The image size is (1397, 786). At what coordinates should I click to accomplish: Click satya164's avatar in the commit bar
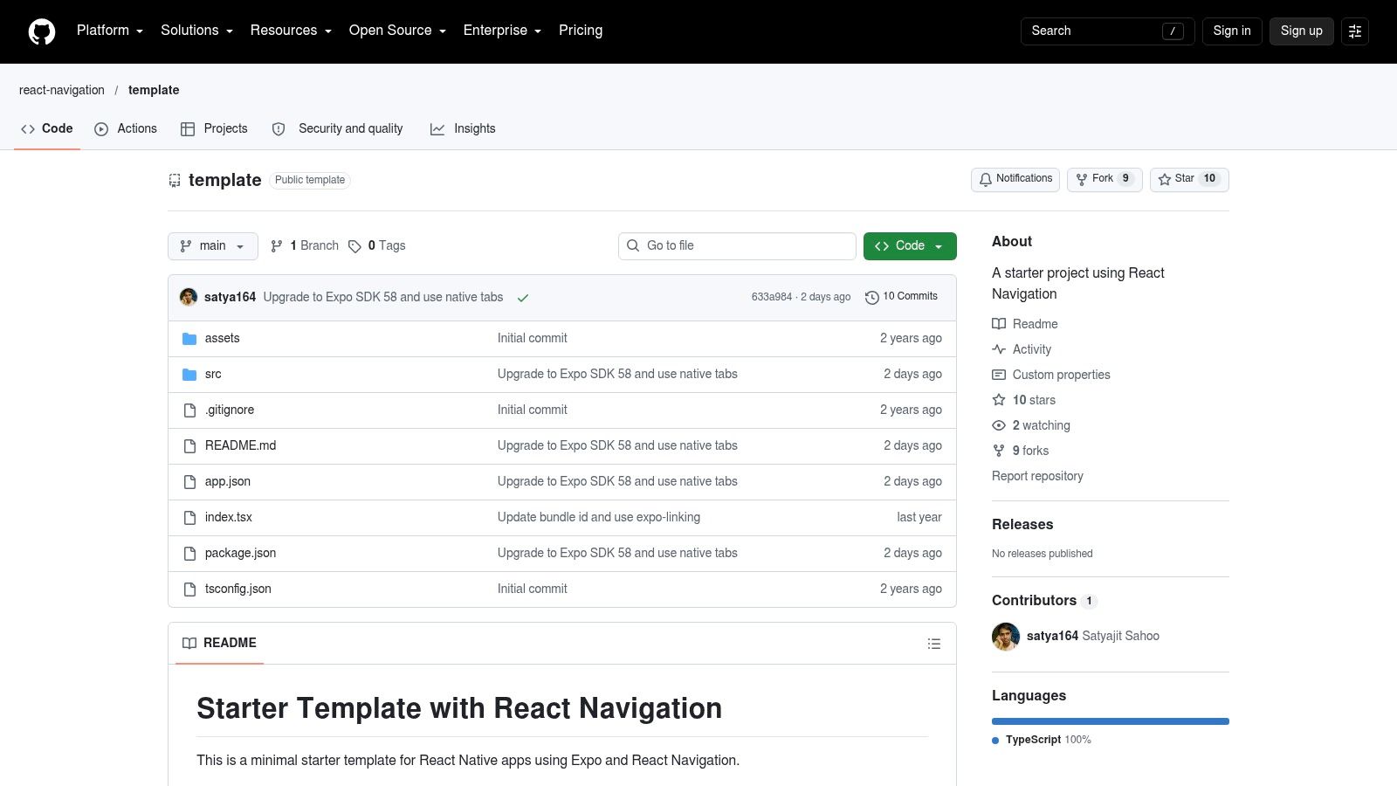[x=189, y=297]
